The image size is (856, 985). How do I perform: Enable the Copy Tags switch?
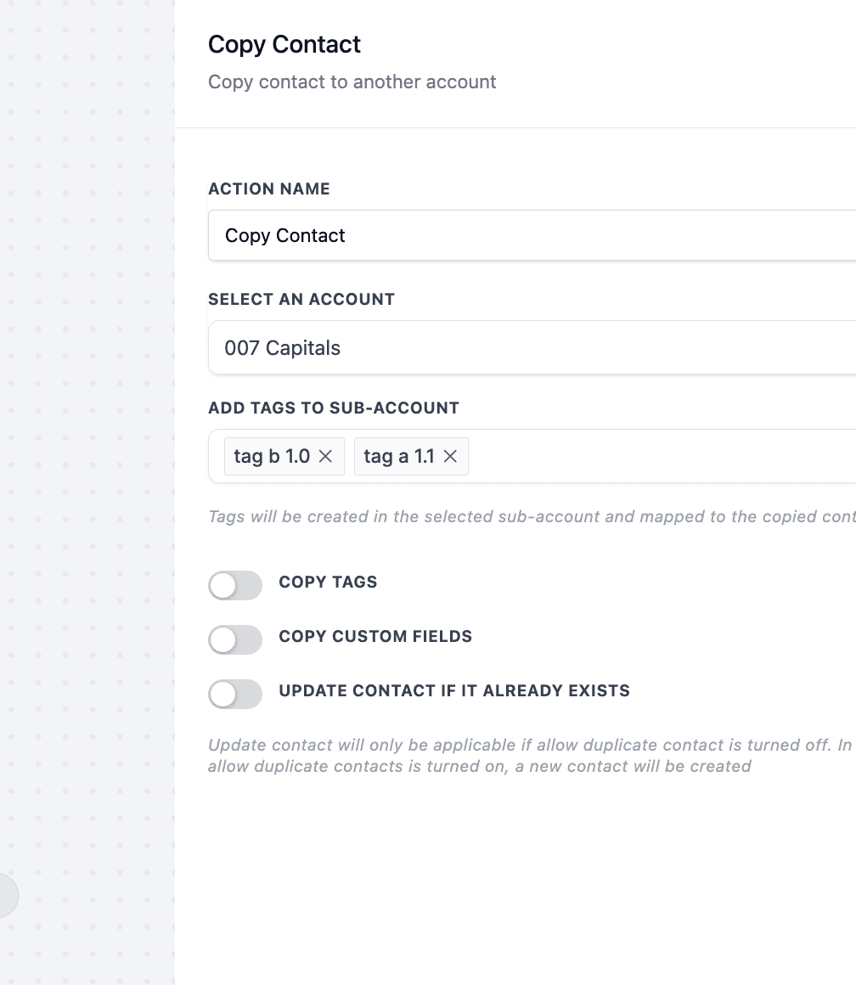[235, 585]
